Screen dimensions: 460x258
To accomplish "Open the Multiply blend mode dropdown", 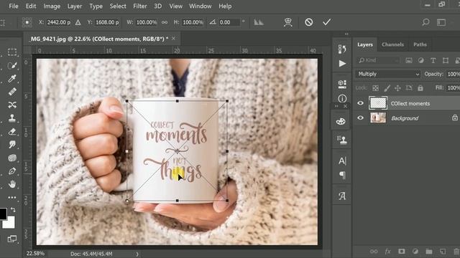I will click(x=388, y=74).
